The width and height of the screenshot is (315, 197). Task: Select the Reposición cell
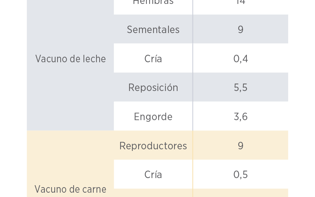[153, 87]
